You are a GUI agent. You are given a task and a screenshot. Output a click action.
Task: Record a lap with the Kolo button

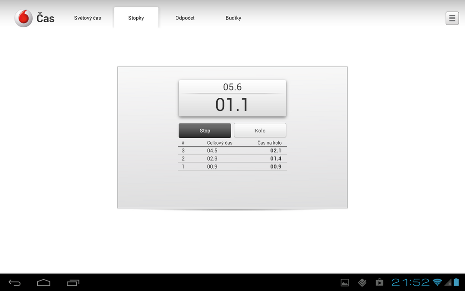tap(260, 130)
